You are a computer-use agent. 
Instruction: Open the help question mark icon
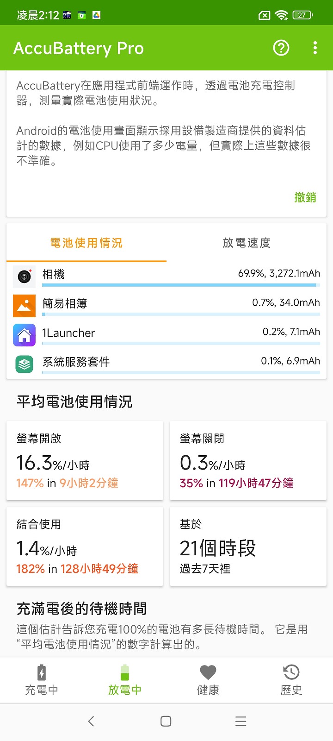tap(281, 48)
